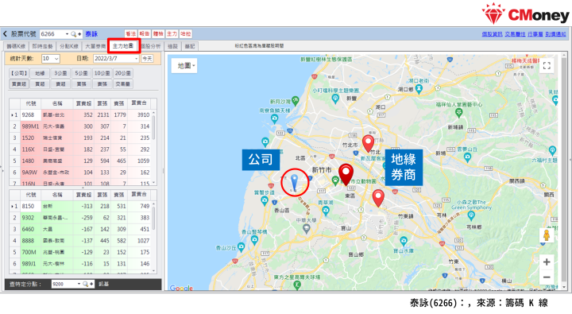
Task: Switch to the 個股分析 tab
Action: coord(151,46)
